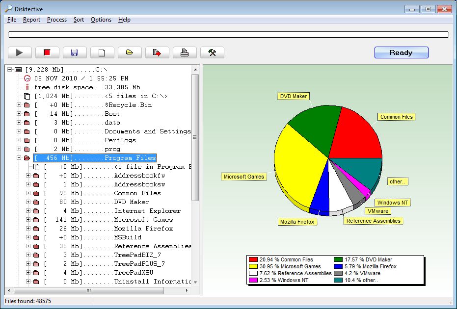Click the Ready status button
This screenshot has height=309, width=457.
click(x=401, y=52)
